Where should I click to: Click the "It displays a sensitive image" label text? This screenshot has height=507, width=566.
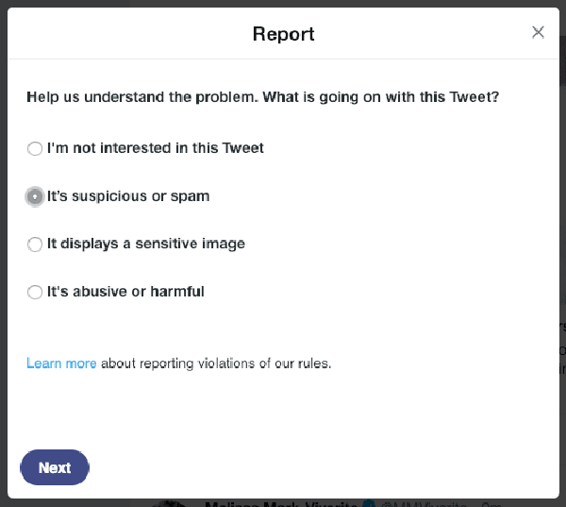146,244
